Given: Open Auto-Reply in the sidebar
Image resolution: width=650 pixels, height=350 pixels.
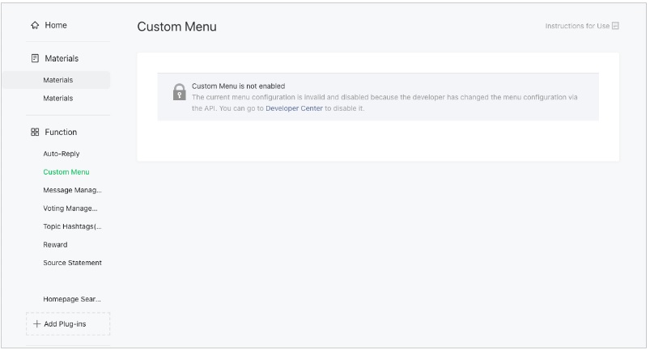Looking at the screenshot, I should point(62,154).
